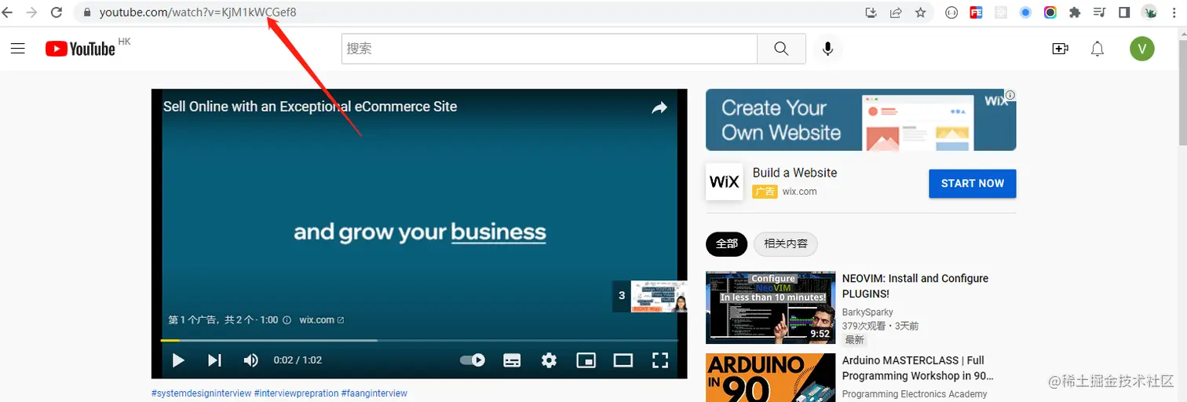This screenshot has height=402, width=1187.
Task: Open the red FE extension
Action: coord(976,13)
